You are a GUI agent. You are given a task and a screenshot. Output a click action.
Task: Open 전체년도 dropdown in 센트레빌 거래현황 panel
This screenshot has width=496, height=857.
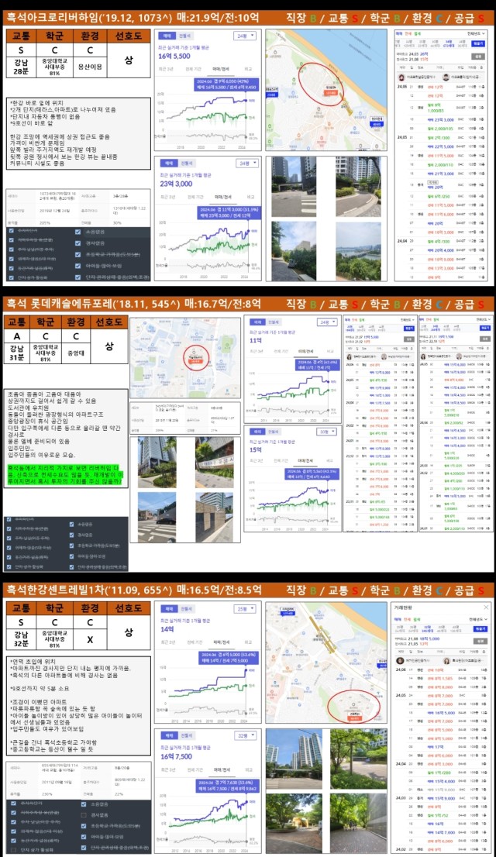click(478, 619)
